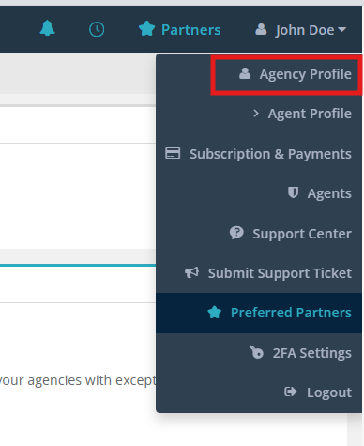Viewport: 364px width, 446px height.
Task: Collapse the John Doe dropdown caret
Action: coord(342,29)
